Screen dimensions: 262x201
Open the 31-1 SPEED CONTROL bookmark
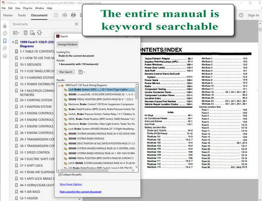(35, 152)
